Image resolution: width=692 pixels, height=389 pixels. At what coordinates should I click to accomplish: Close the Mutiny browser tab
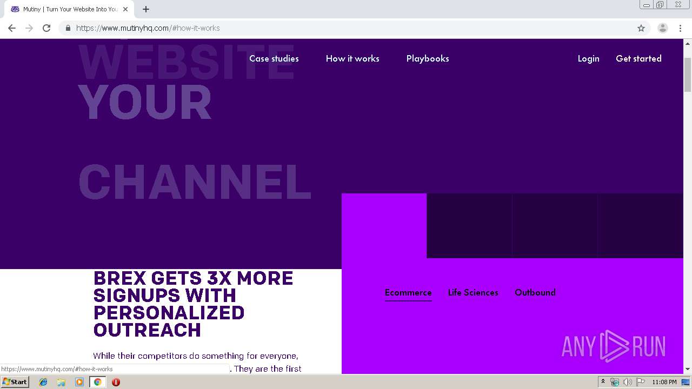pos(125,9)
